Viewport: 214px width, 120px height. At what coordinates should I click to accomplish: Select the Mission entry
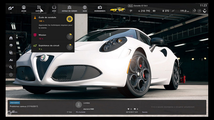pos(53,37)
